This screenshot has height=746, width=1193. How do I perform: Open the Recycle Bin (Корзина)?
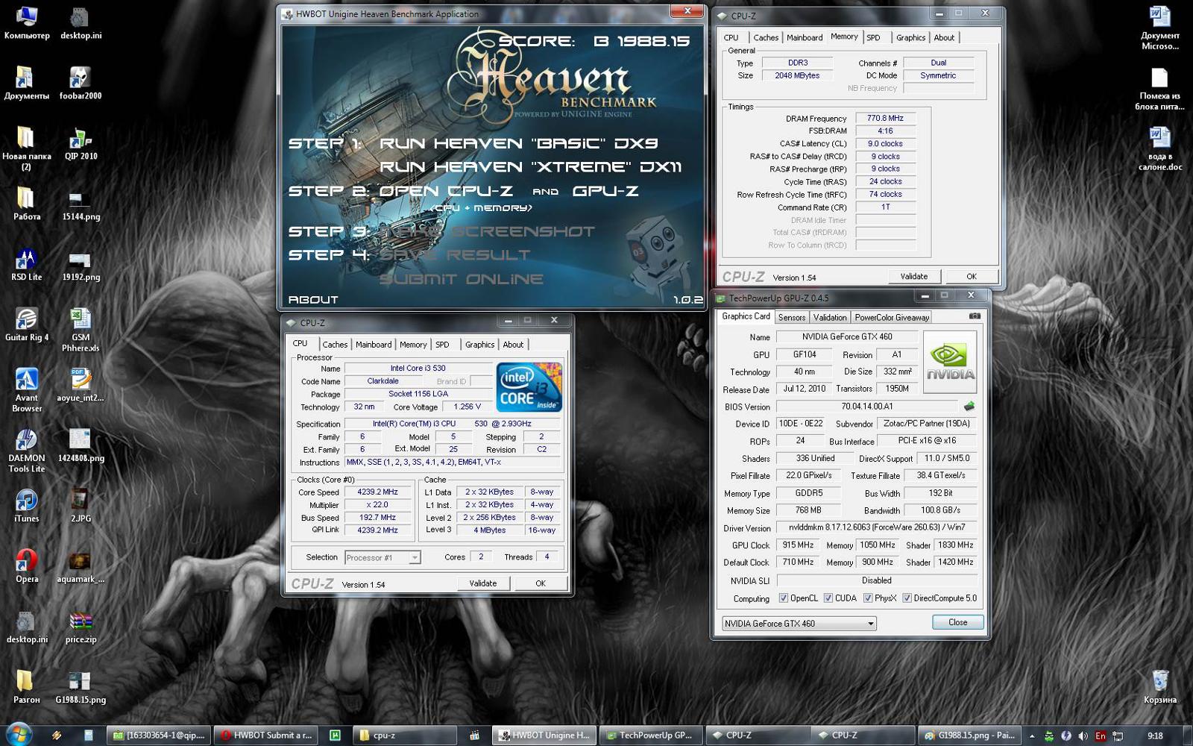(1160, 686)
